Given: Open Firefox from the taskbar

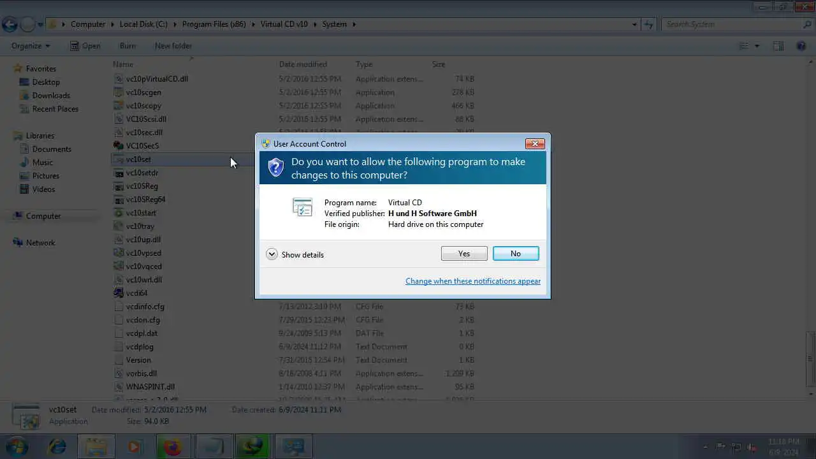Looking at the screenshot, I should click(172, 447).
